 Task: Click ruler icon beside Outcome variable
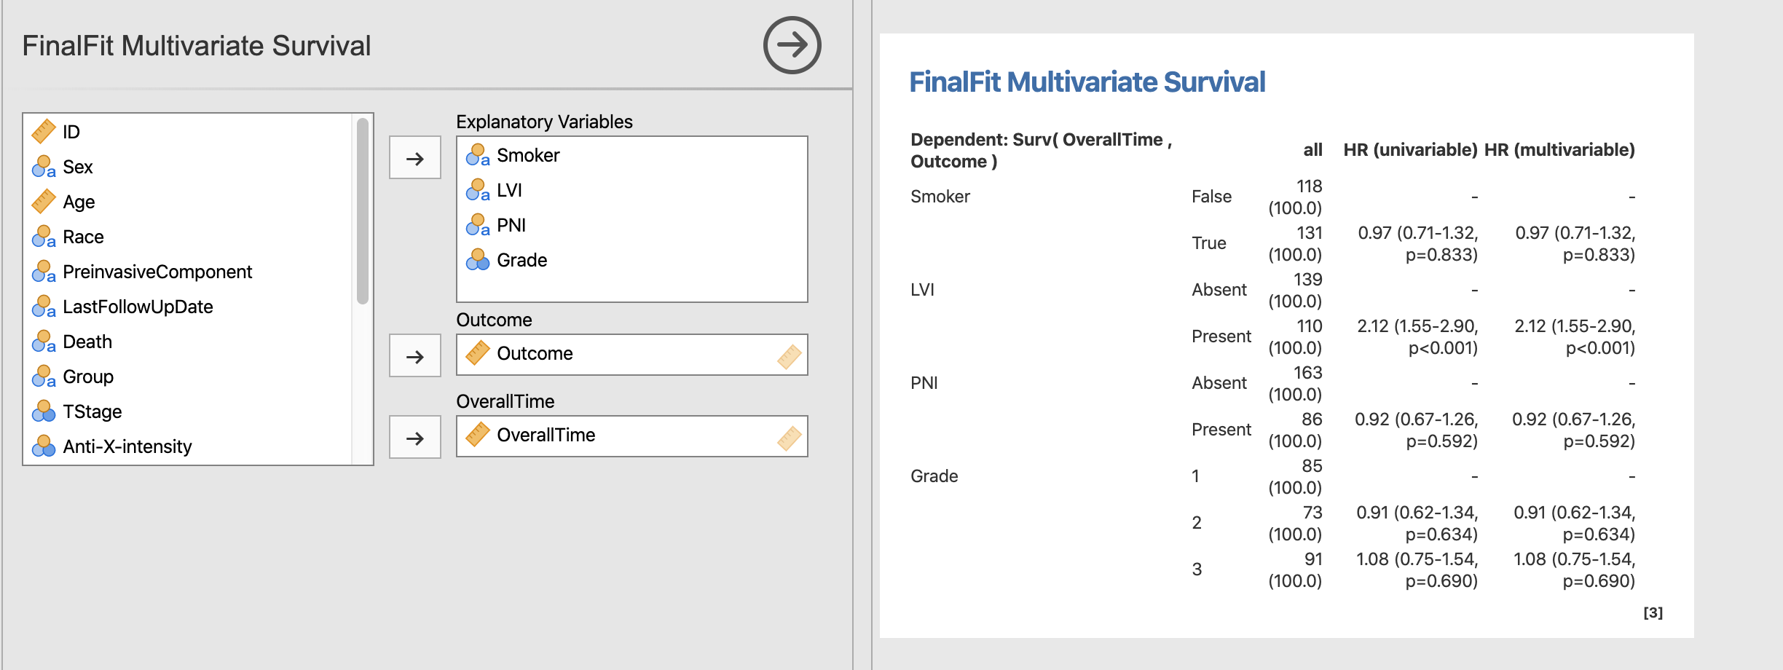(478, 352)
